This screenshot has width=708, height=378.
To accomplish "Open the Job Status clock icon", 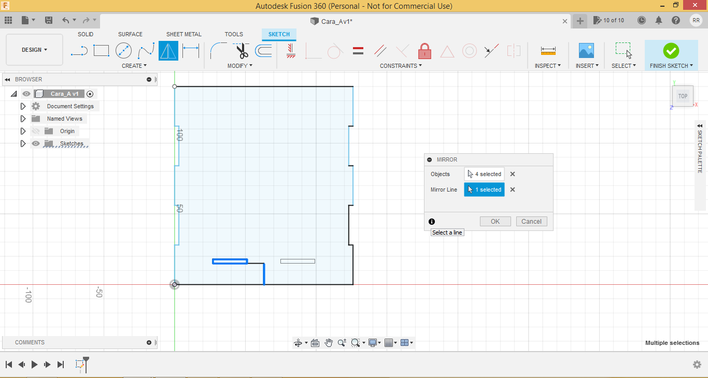I will click(x=642, y=20).
